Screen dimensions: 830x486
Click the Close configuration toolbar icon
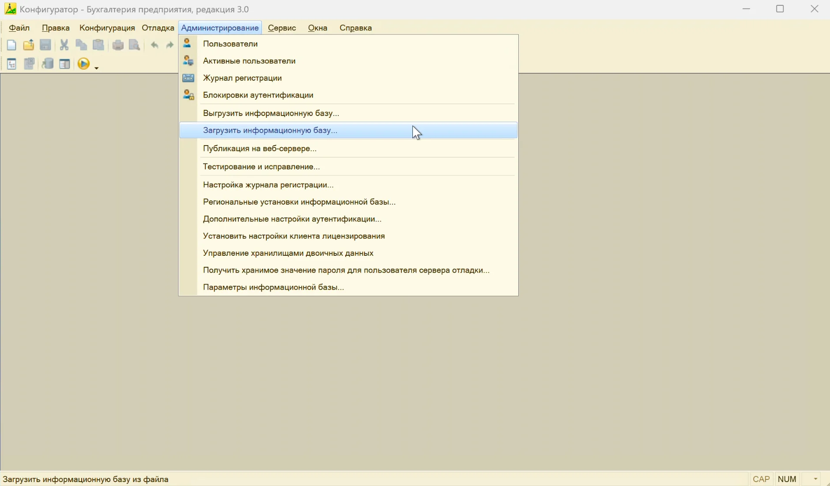(29, 64)
